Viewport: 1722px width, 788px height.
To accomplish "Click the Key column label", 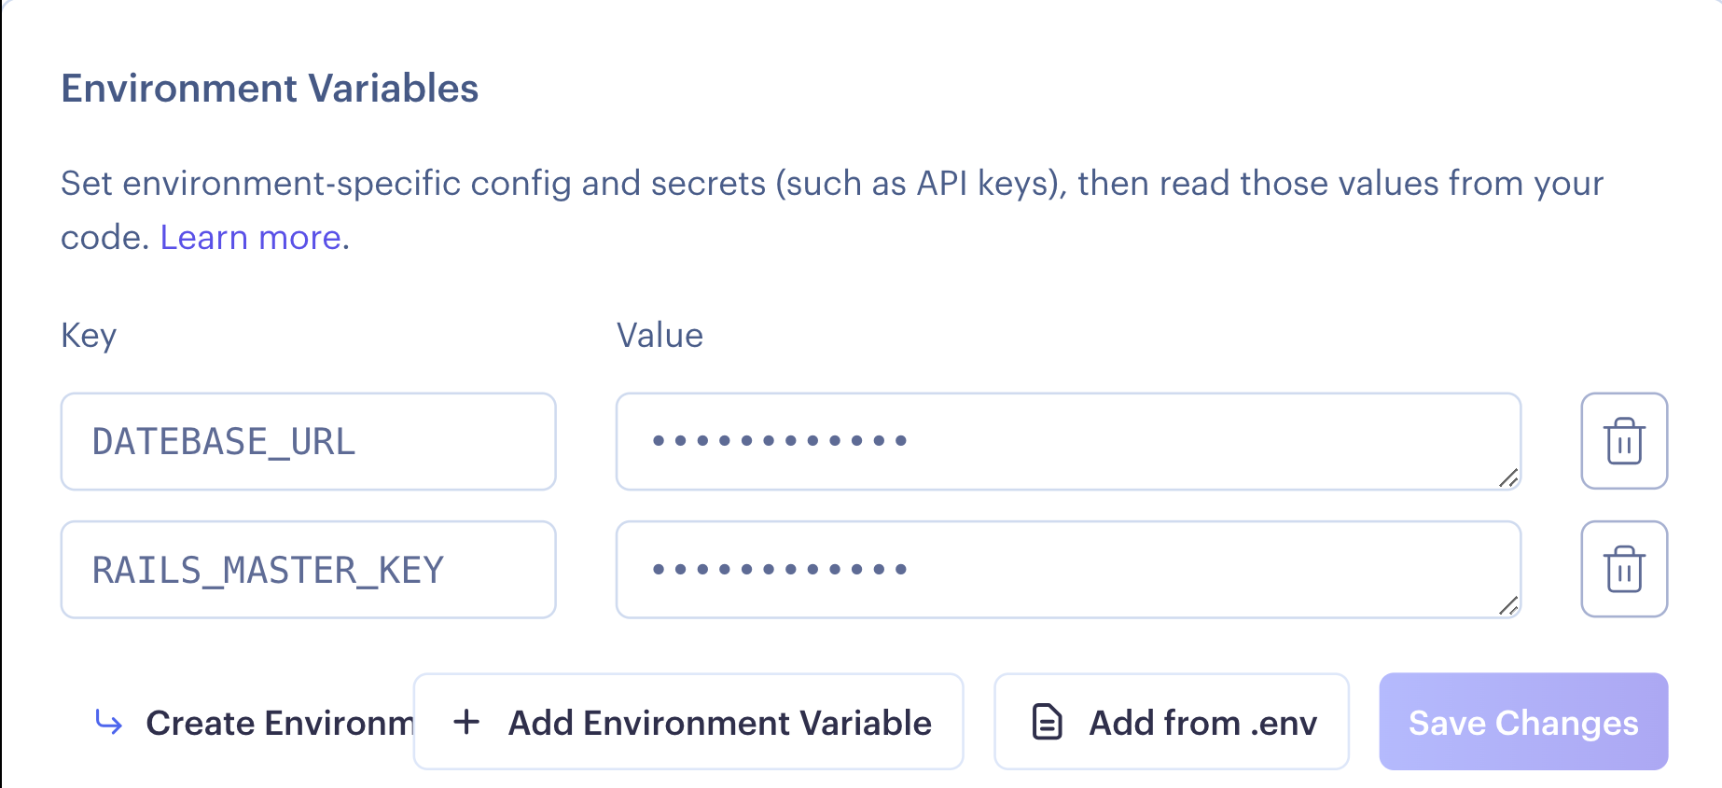I will [89, 336].
